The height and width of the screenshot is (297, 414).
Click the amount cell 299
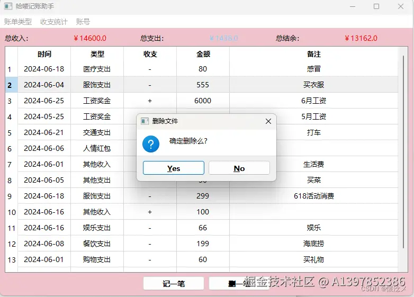(203, 196)
